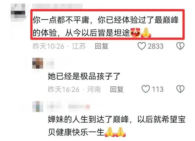The height and width of the screenshot is (141, 195).
Task: Open the 婵妹 commenter's avatar
Action: [38, 107]
